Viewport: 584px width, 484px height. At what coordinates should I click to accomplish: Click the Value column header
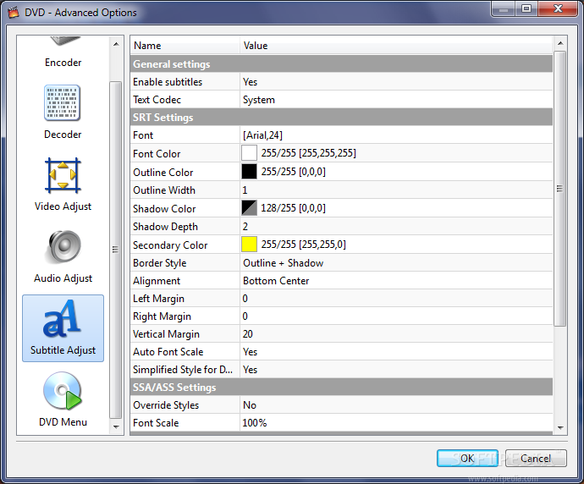[396, 46]
